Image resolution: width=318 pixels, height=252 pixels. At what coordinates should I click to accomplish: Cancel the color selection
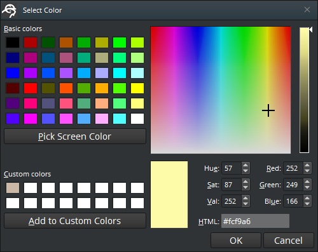[289, 241]
